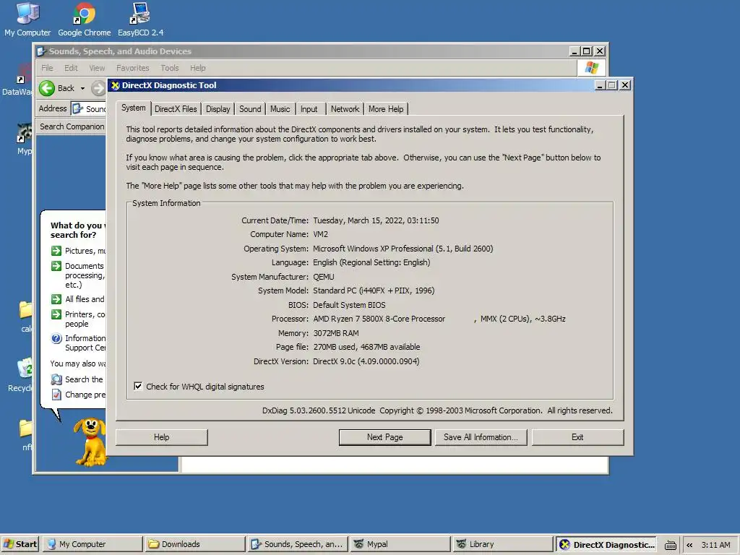
Task: Launch Google Chrome desktop shortcut
Action: (x=85, y=19)
